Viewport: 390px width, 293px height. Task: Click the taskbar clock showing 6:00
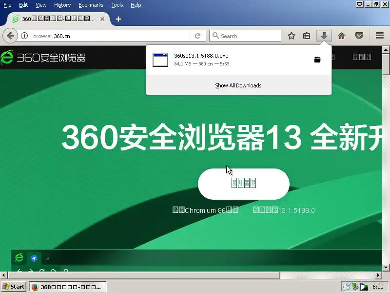tap(378, 287)
